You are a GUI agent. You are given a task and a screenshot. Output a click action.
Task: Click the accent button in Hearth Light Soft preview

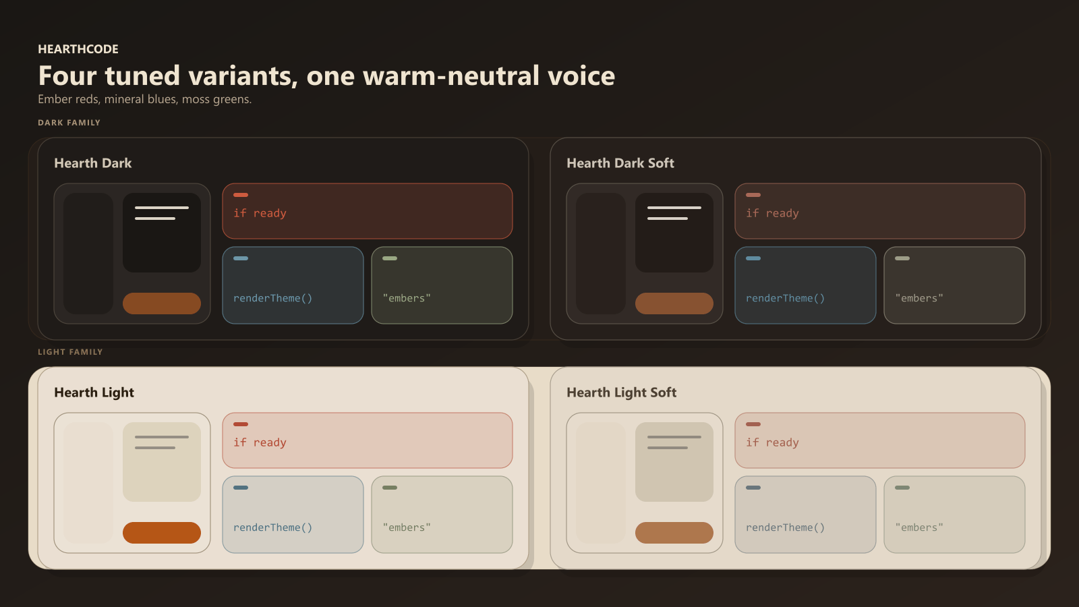(674, 533)
